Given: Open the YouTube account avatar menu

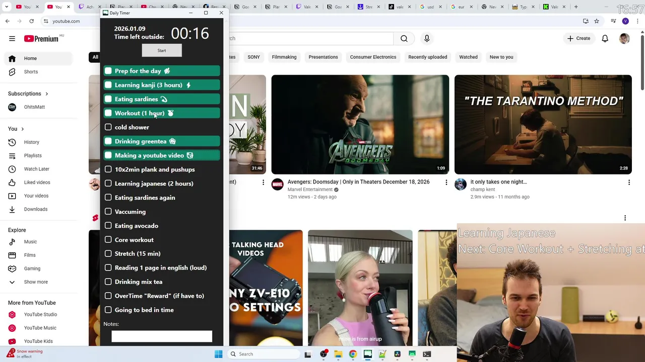Looking at the screenshot, I should [x=624, y=38].
